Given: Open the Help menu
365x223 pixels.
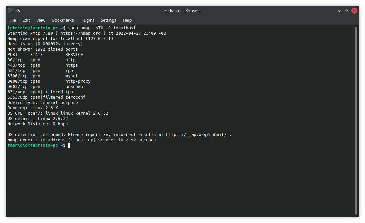Looking at the screenshot, I should [x=127, y=20].
